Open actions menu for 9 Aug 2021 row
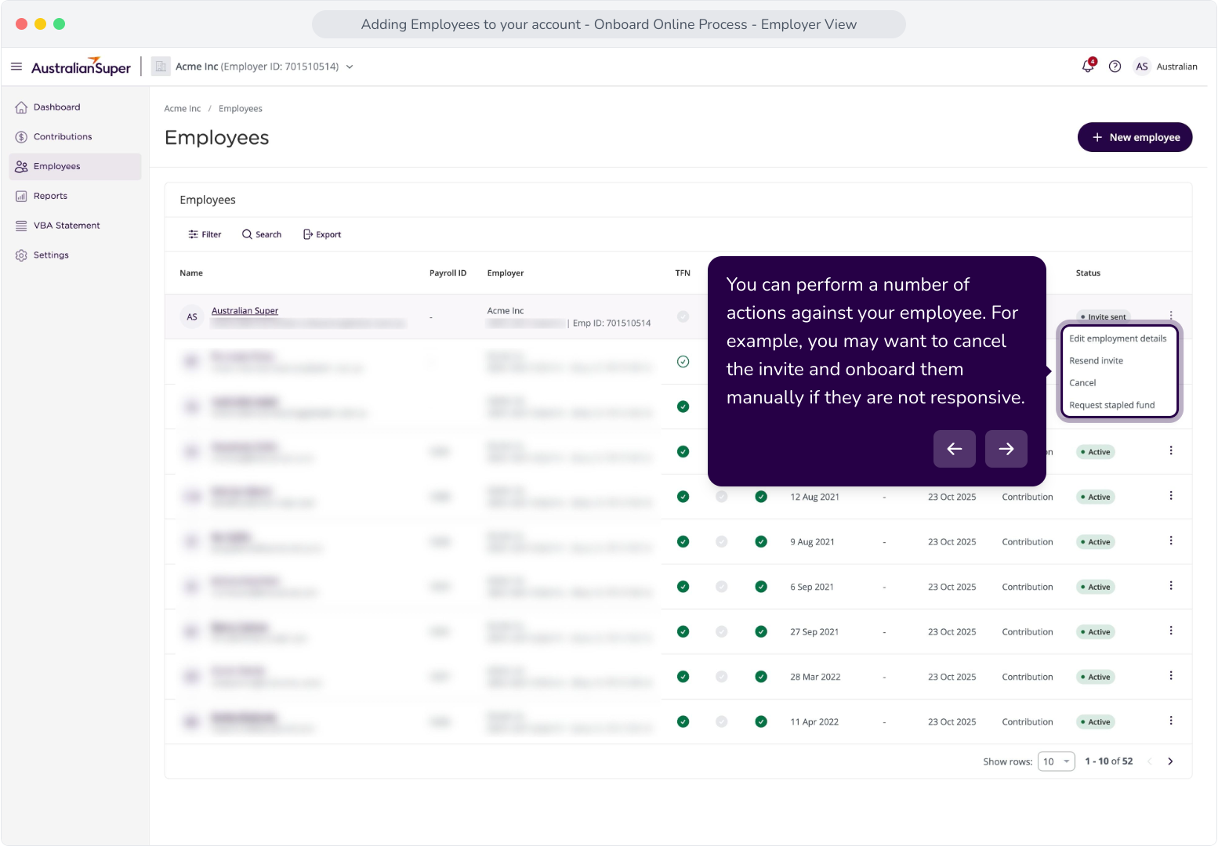The height and width of the screenshot is (846, 1218). [x=1171, y=540]
